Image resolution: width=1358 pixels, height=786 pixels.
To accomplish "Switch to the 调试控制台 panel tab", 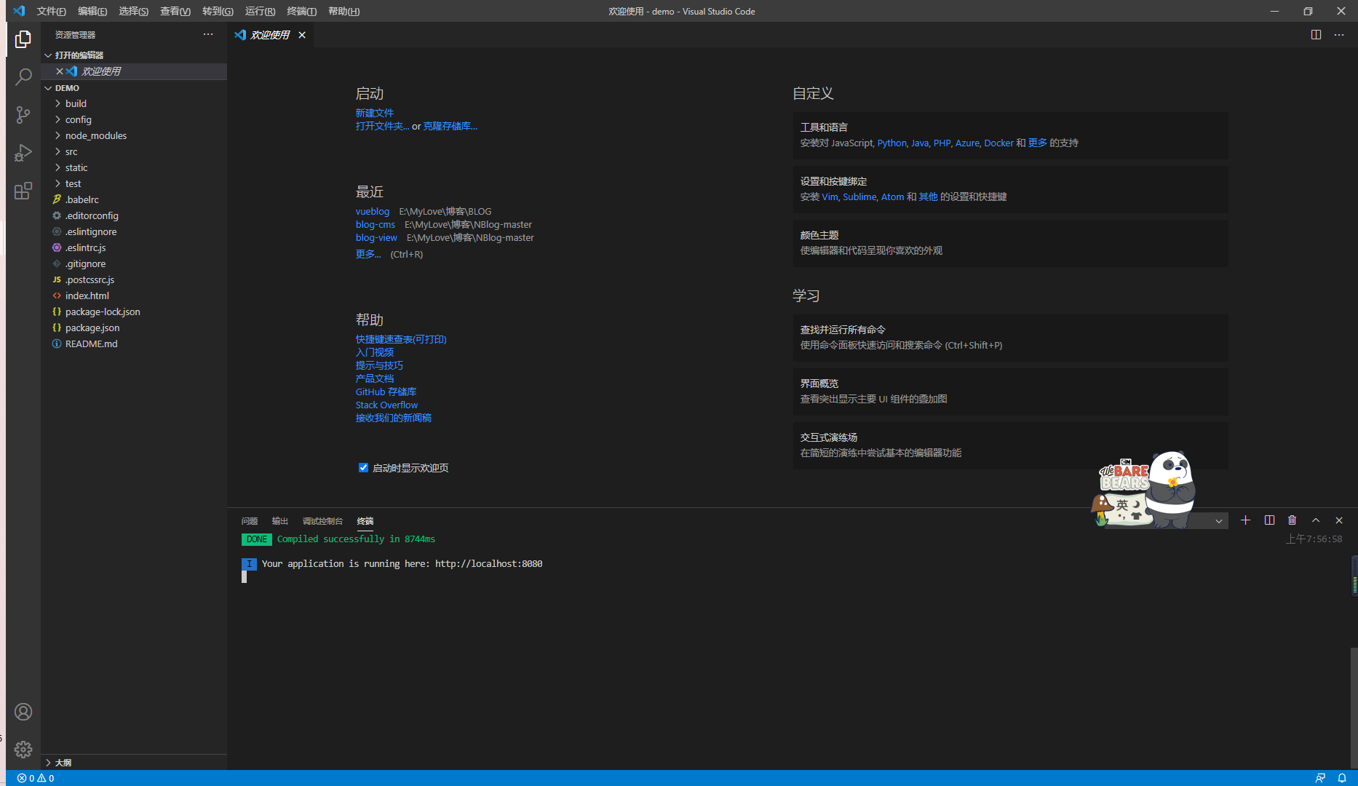I will click(322, 521).
